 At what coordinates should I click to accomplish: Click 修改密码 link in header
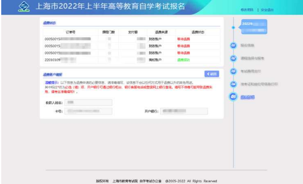point(247,9)
